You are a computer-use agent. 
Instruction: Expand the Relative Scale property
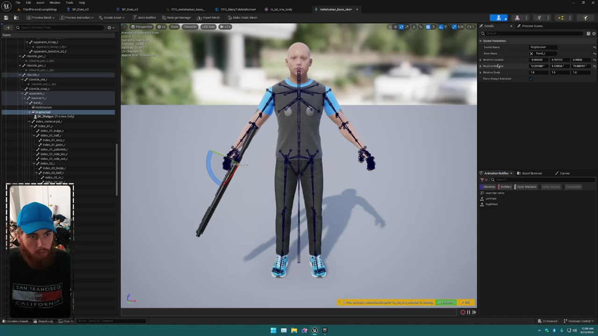pyautogui.click(x=480, y=72)
